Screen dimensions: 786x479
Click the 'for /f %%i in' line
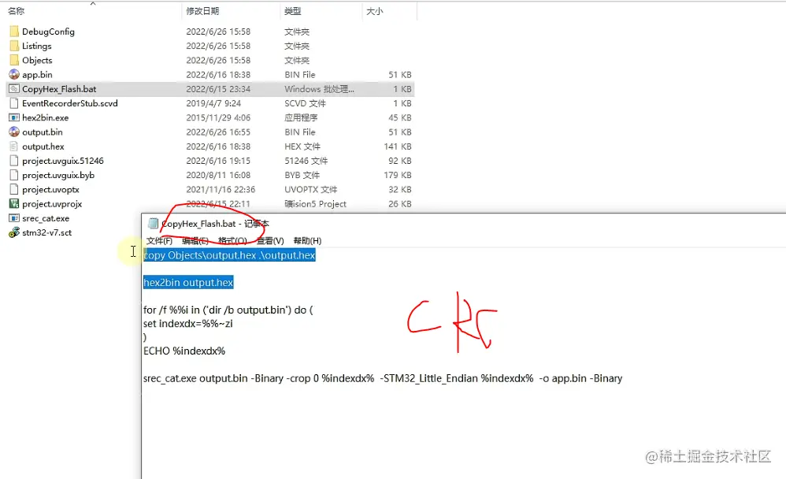tap(228, 310)
